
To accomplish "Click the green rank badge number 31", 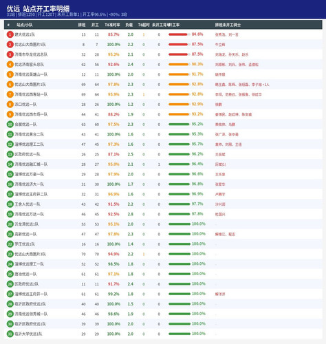I will click(10, 334).
